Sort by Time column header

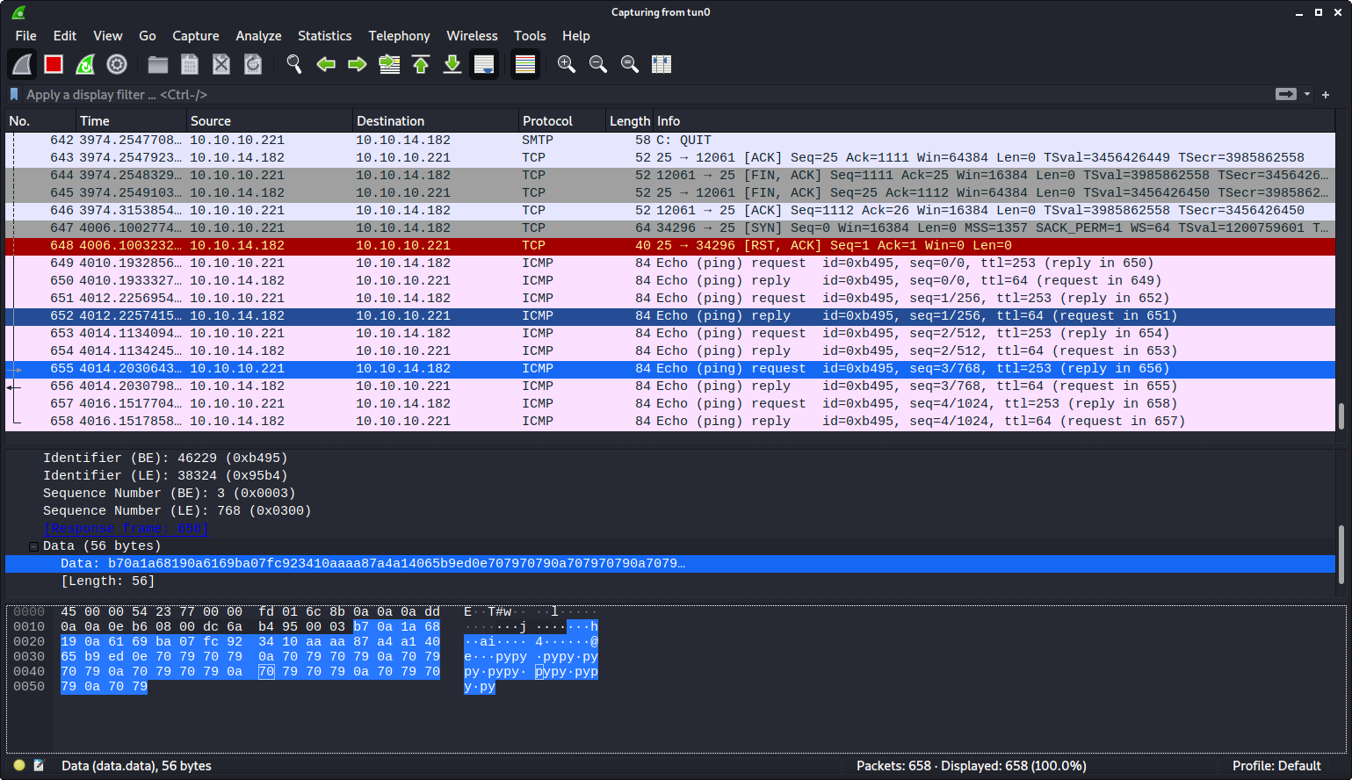coord(131,121)
